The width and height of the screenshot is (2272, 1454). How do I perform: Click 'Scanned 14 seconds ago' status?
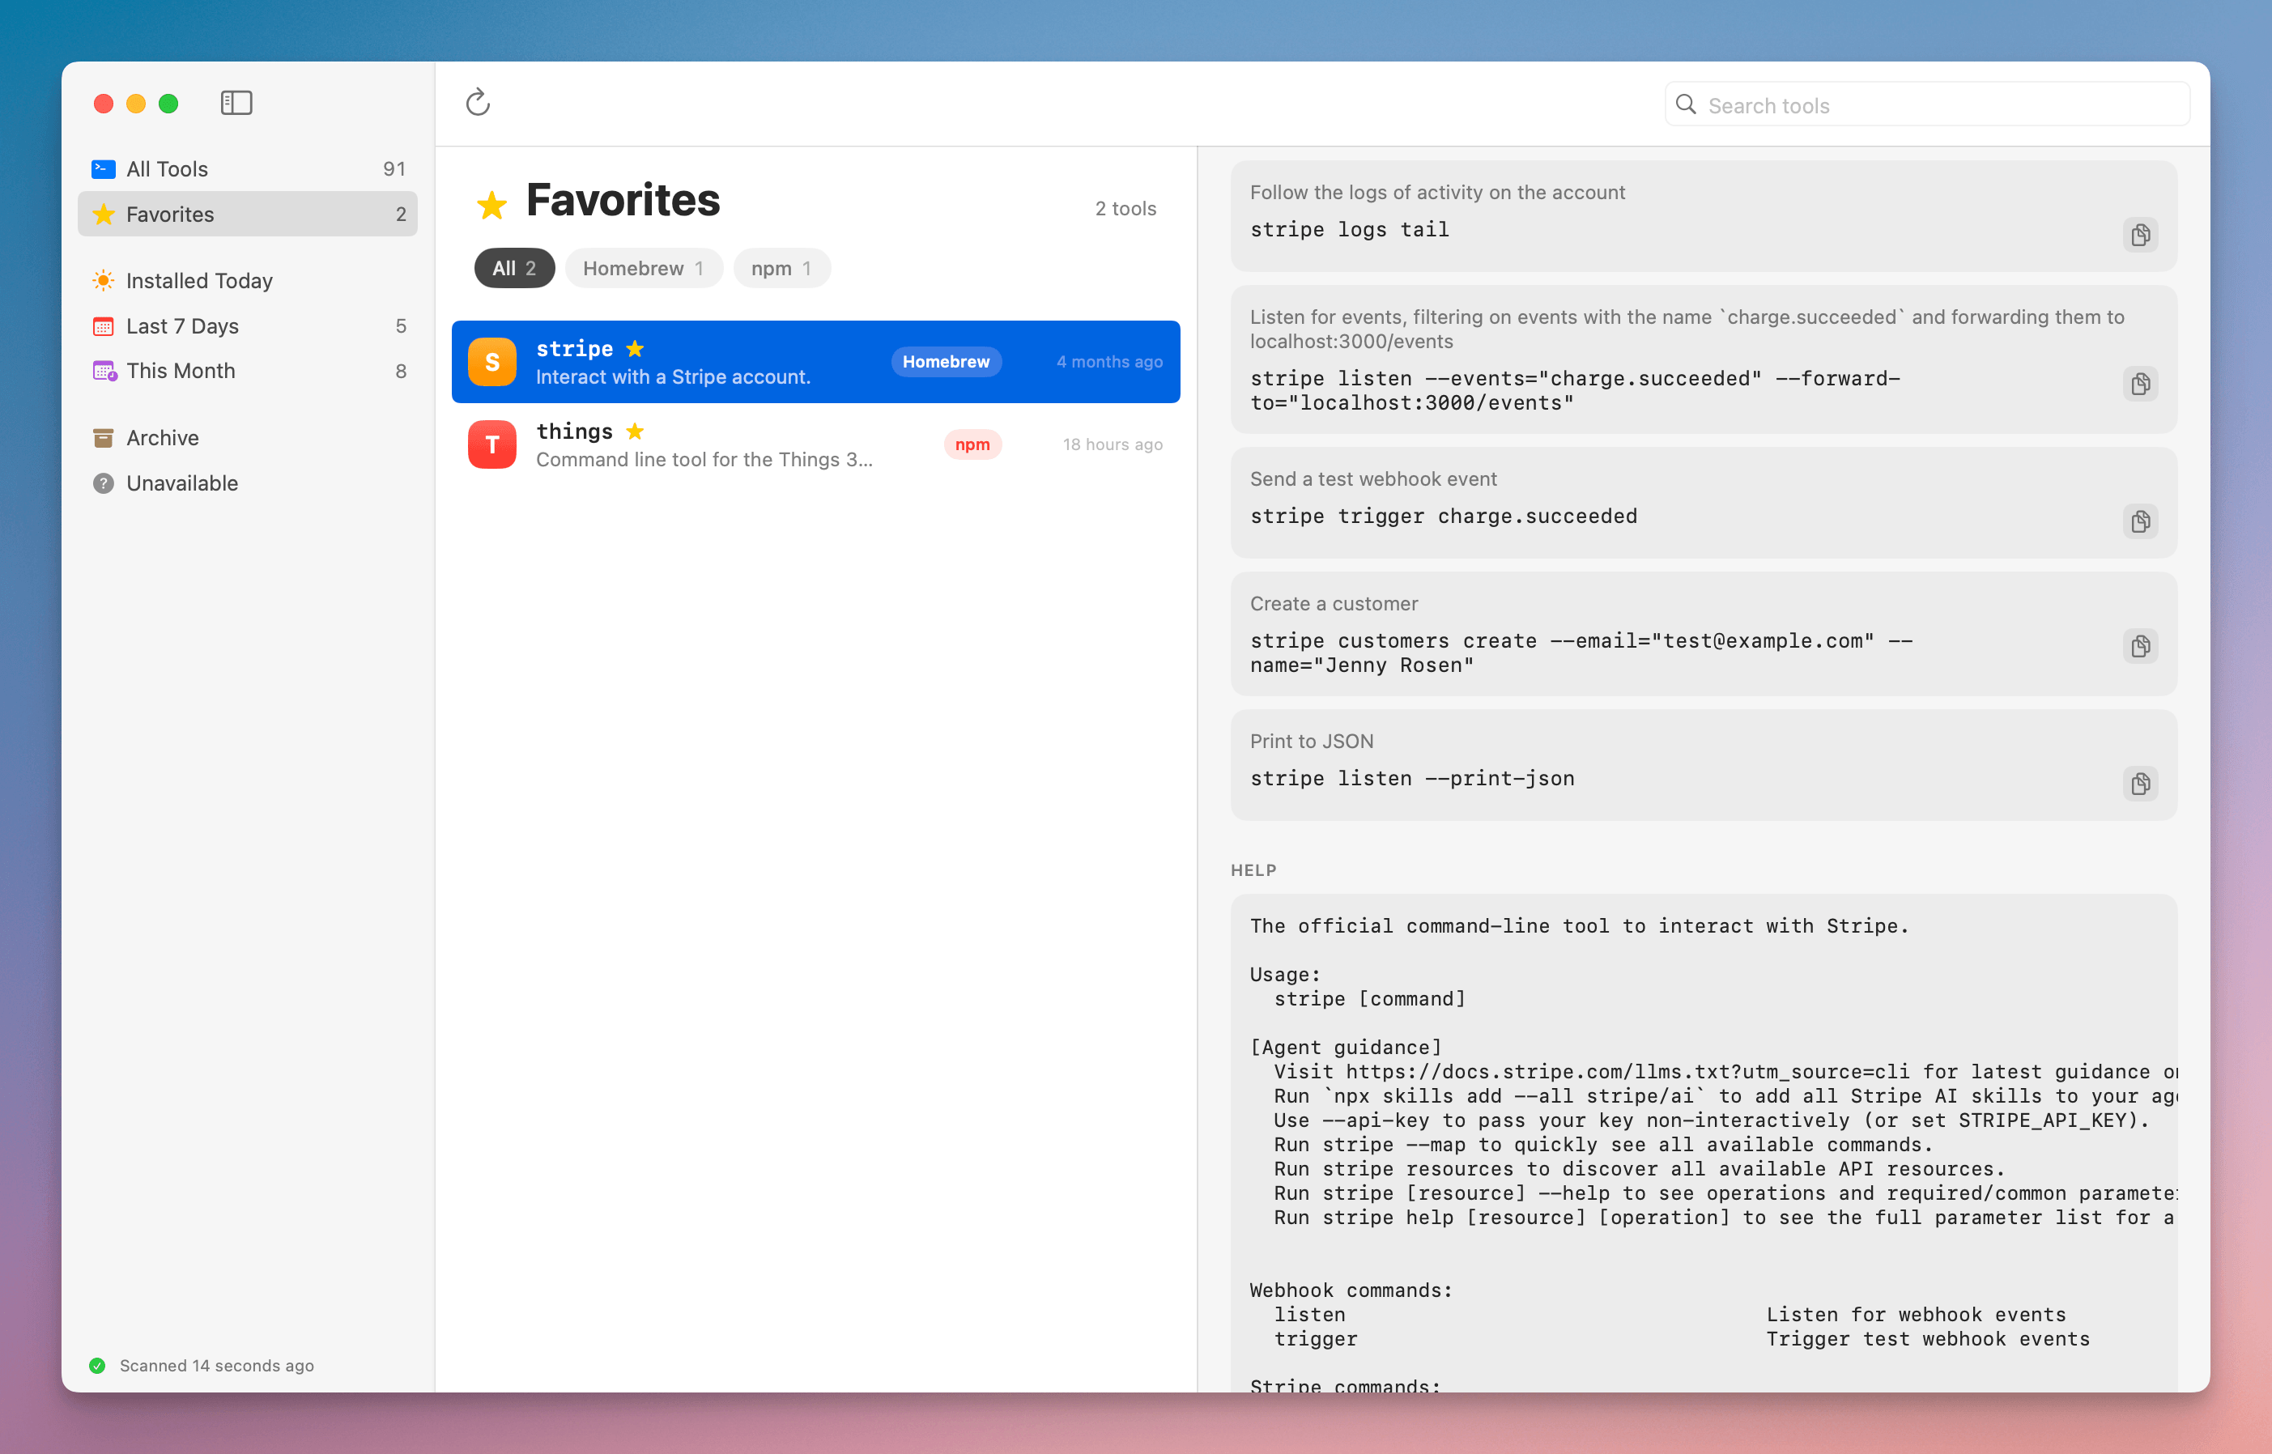coord(216,1365)
